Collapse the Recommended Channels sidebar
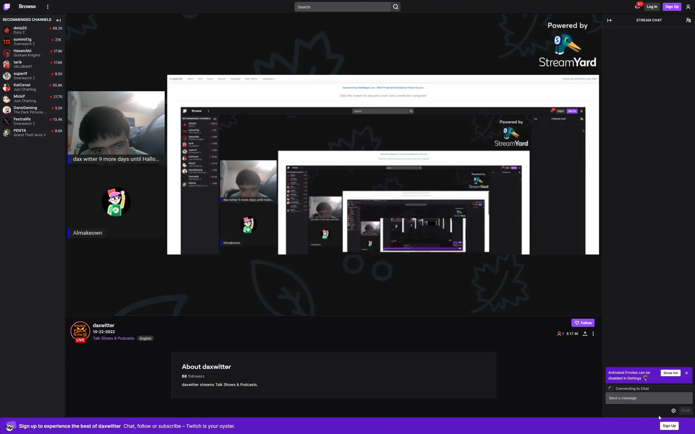Image resolution: width=695 pixels, height=434 pixels. point(59,20)
